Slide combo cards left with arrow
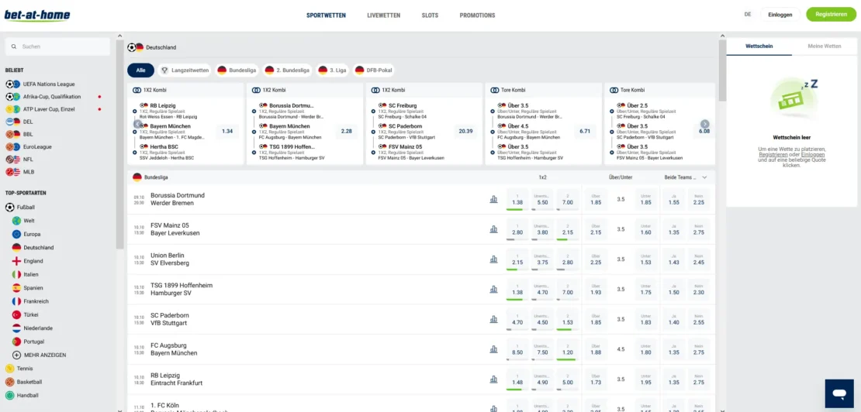 tap(138, 124)
